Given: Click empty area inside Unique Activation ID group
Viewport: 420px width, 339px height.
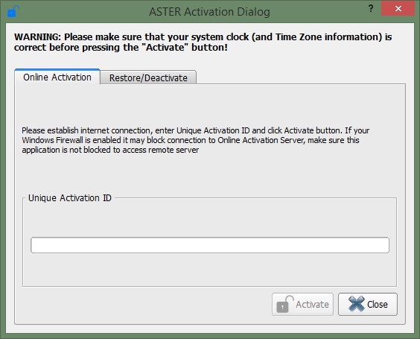Looking at the screenshot, I should pos(210,269).
